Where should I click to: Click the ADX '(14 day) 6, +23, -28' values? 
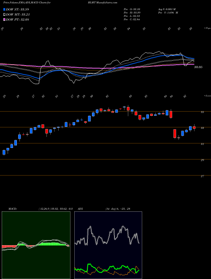point(118,209)
